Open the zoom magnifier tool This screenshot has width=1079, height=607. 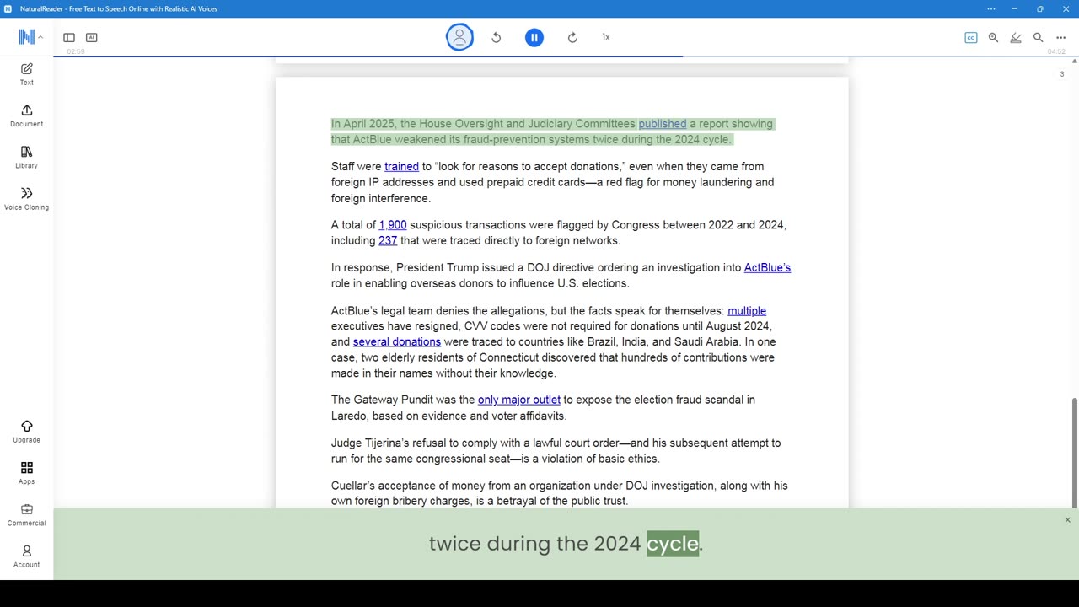click(993, 37)
